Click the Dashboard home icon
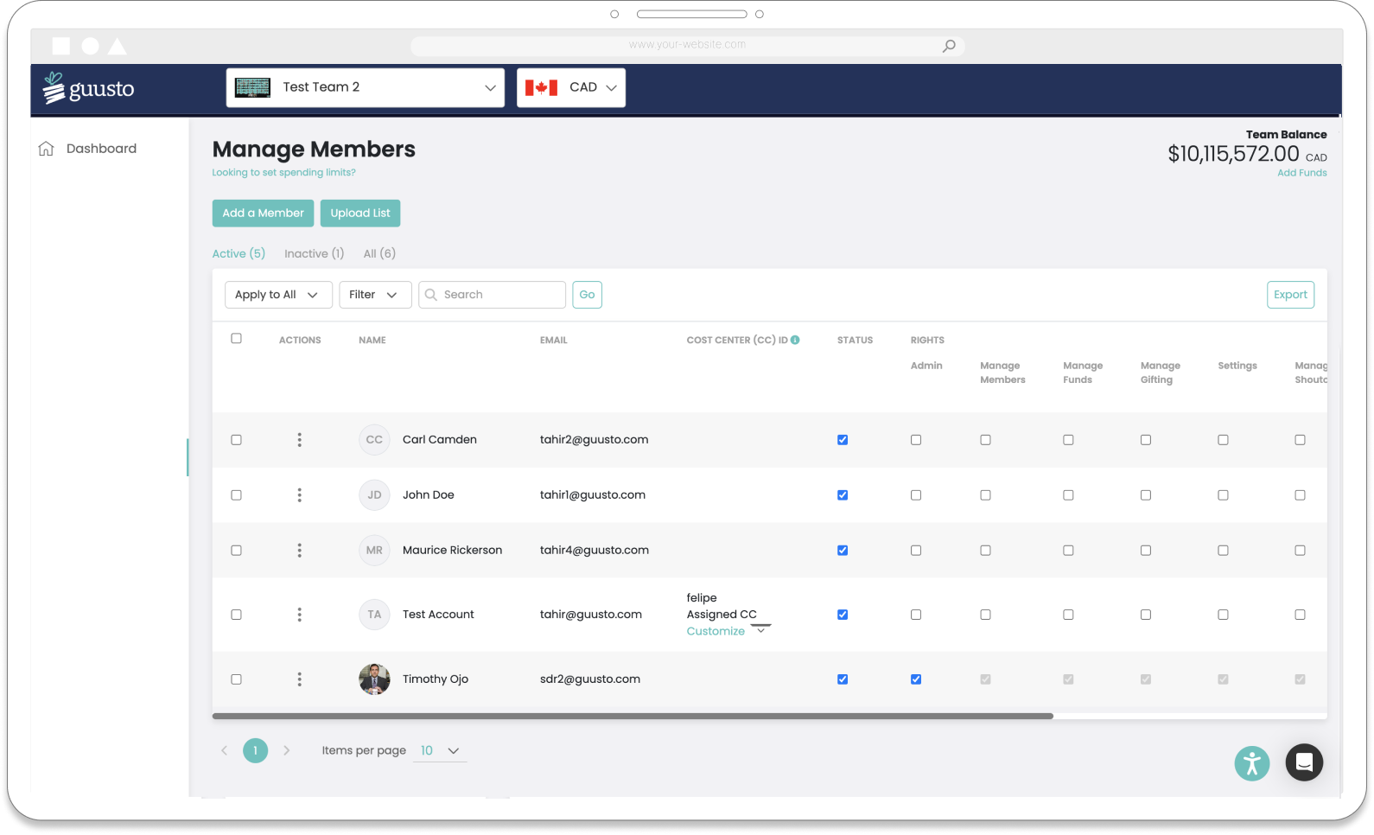Viewport: 1374px width, 835px height. coord(47,149)
